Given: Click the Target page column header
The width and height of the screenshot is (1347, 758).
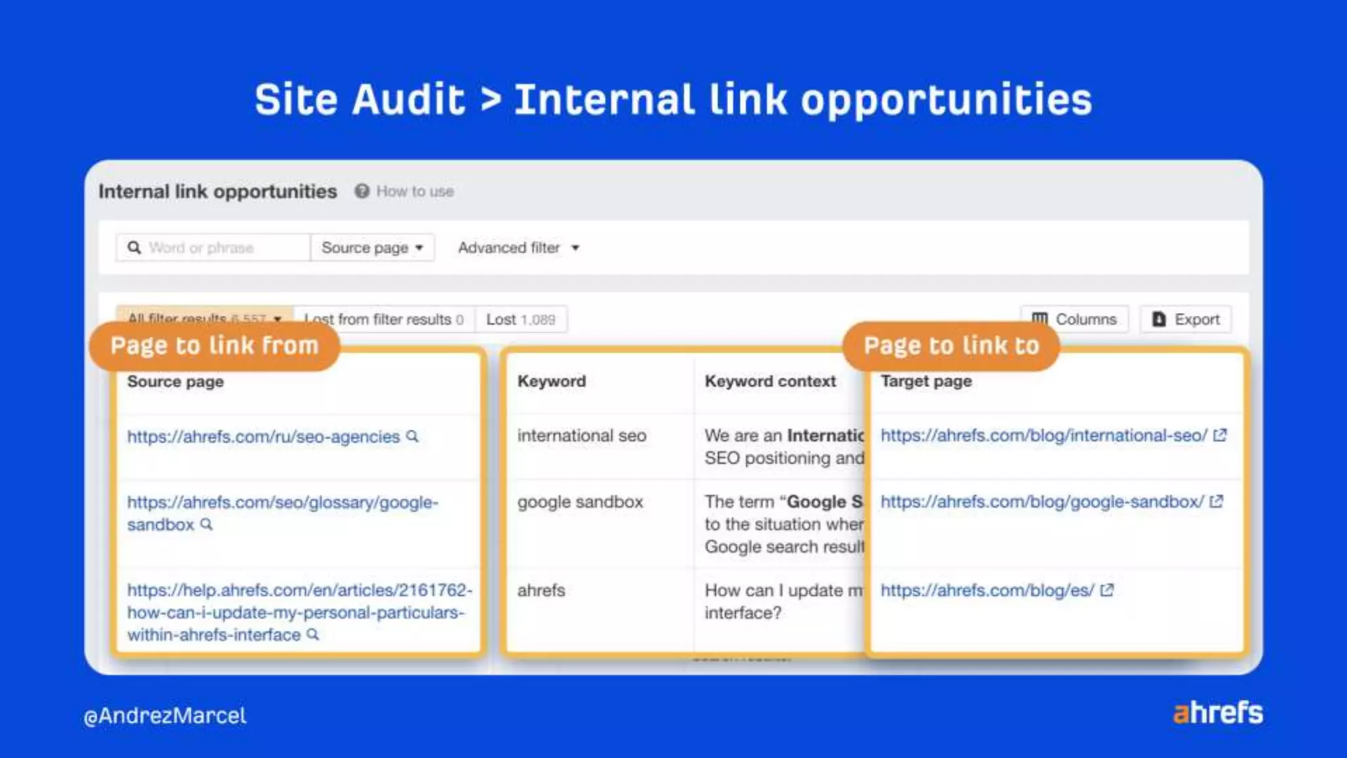Looking at the screenshot, I should tap(926, 381).
